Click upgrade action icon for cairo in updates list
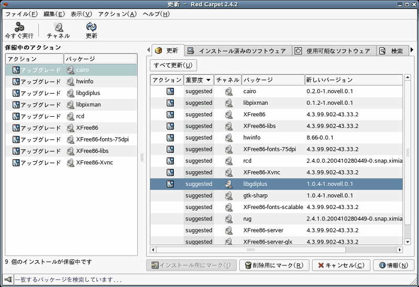Image resolution: width=419 pixels, height=287 pixels. pyautogui.click(x=170, y=92)
